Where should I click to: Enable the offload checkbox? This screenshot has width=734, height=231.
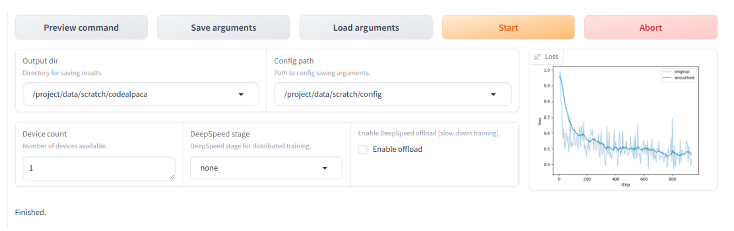pyautogui.click(x=363, y=150)
